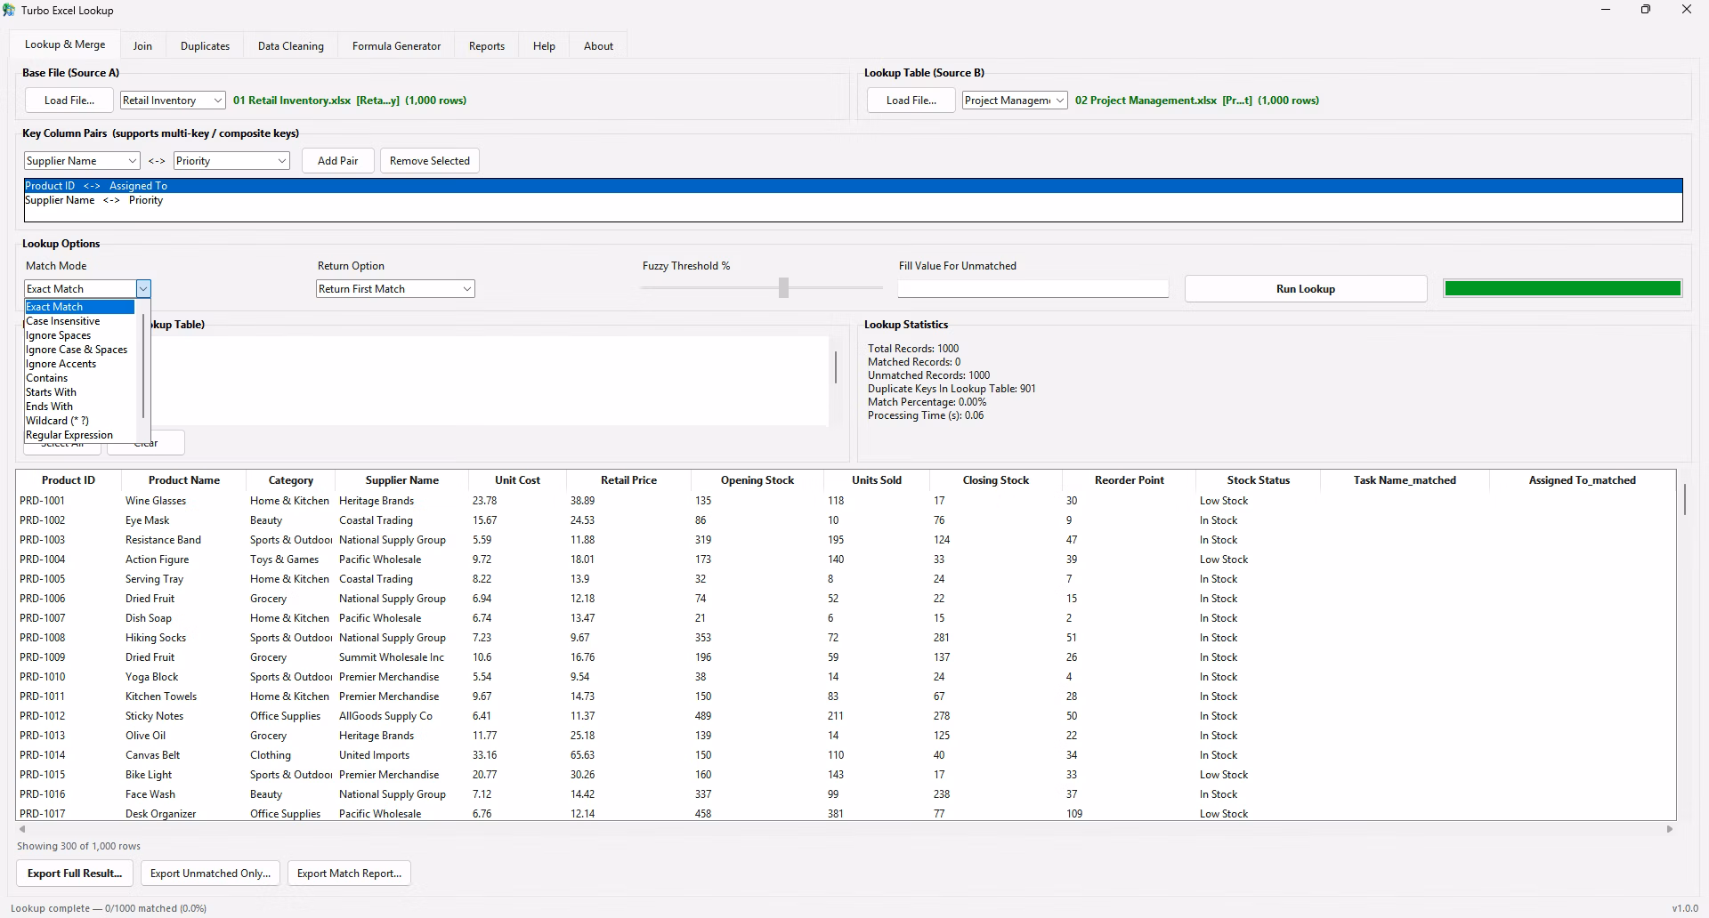Click Load File for Base File Source A

tap(69, 101)
